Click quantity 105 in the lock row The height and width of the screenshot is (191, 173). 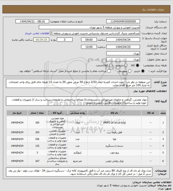[x=37, y=132]
